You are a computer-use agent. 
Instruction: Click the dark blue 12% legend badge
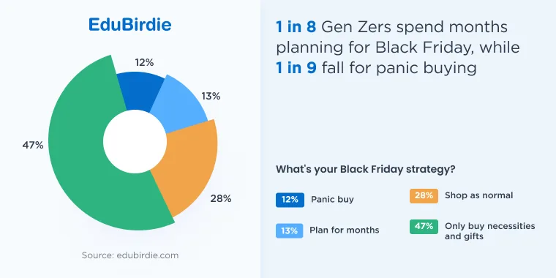pos(290,200)
